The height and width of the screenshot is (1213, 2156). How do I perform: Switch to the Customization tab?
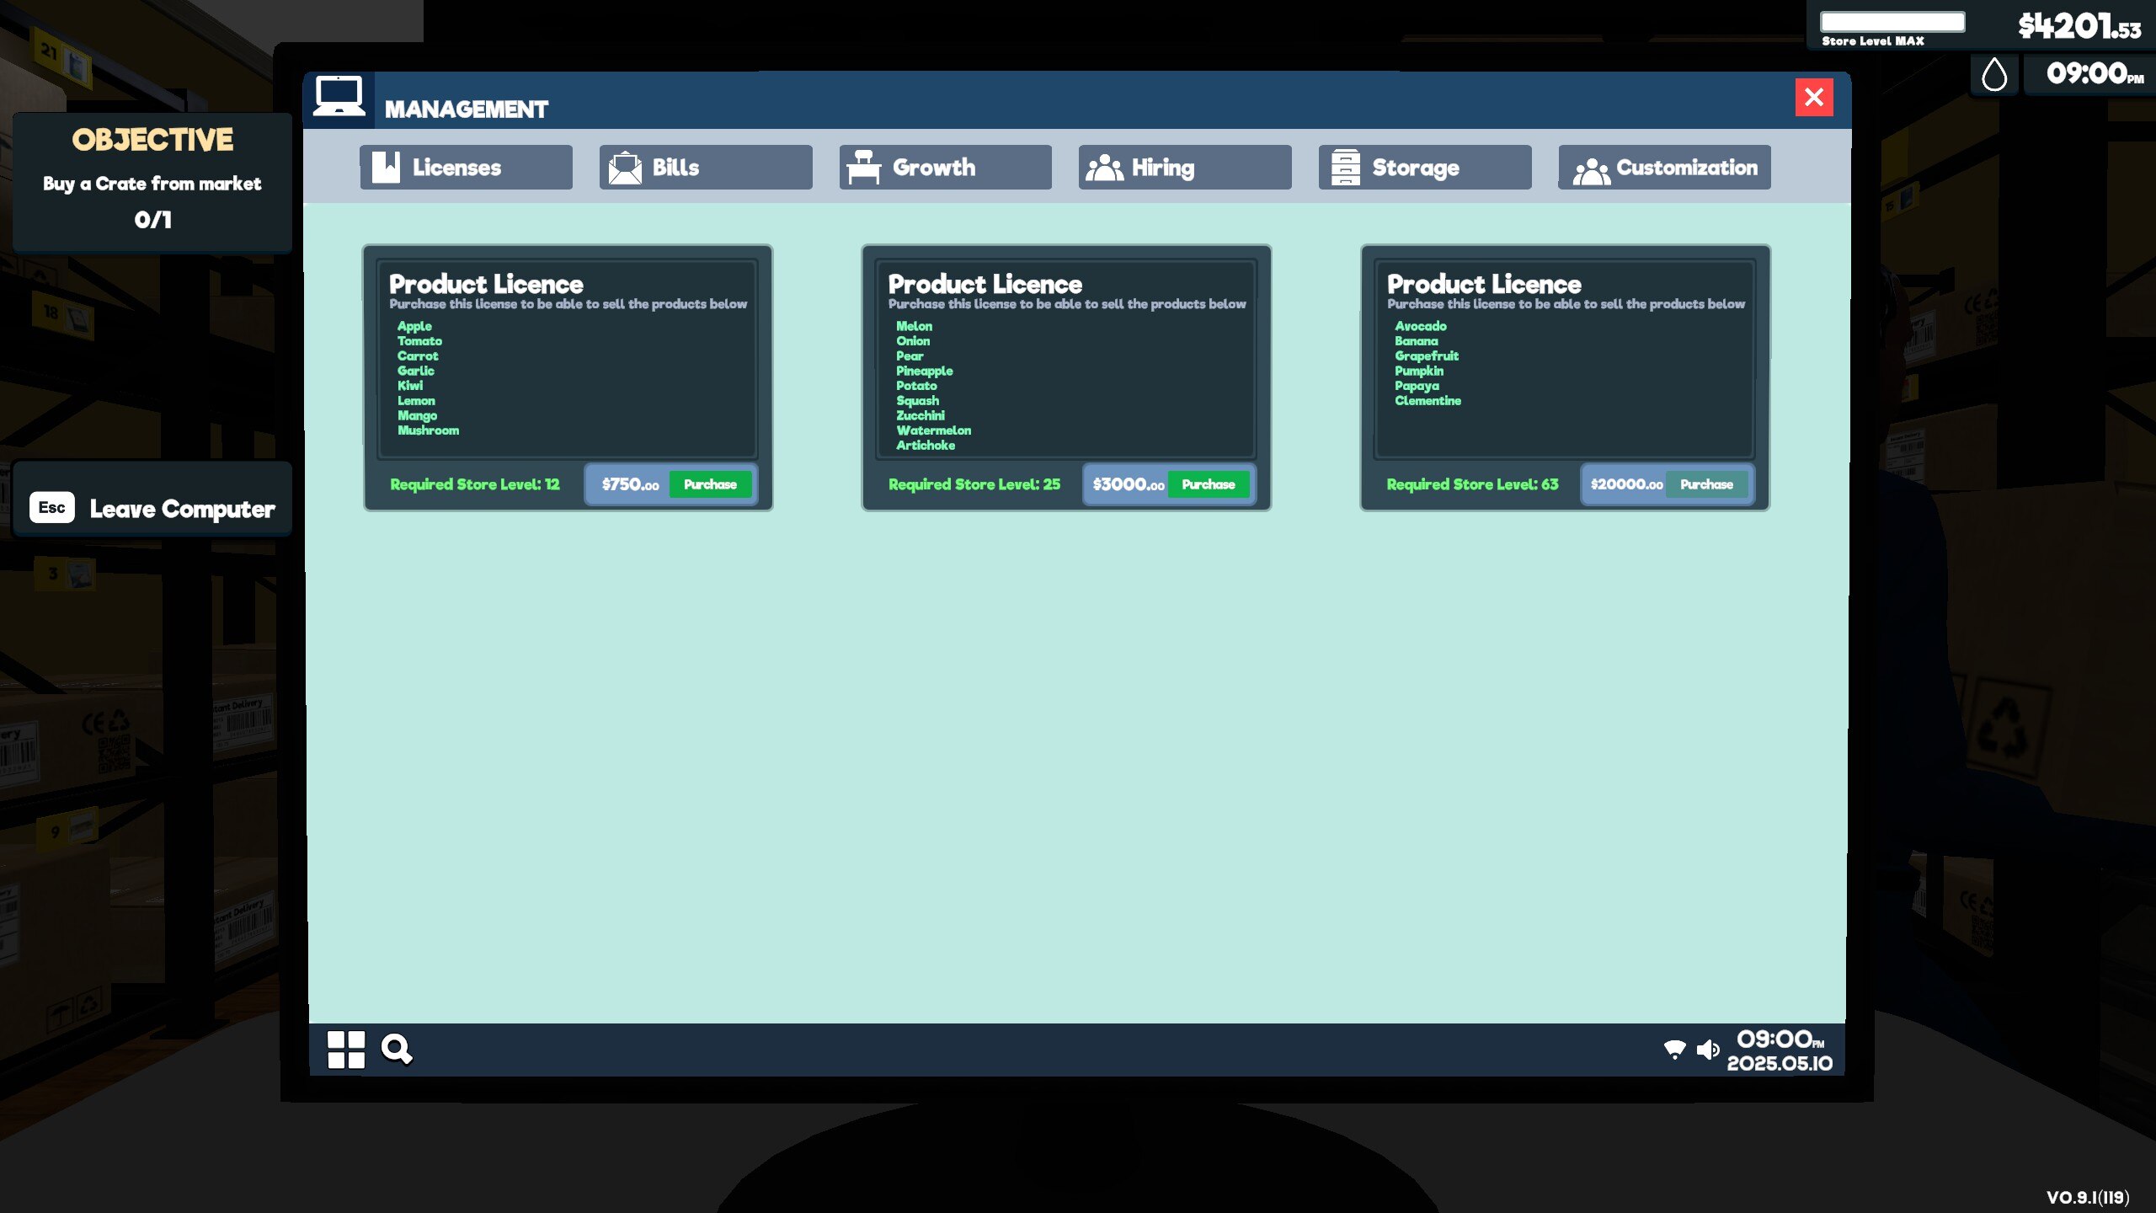click(x=1664, y=167)
